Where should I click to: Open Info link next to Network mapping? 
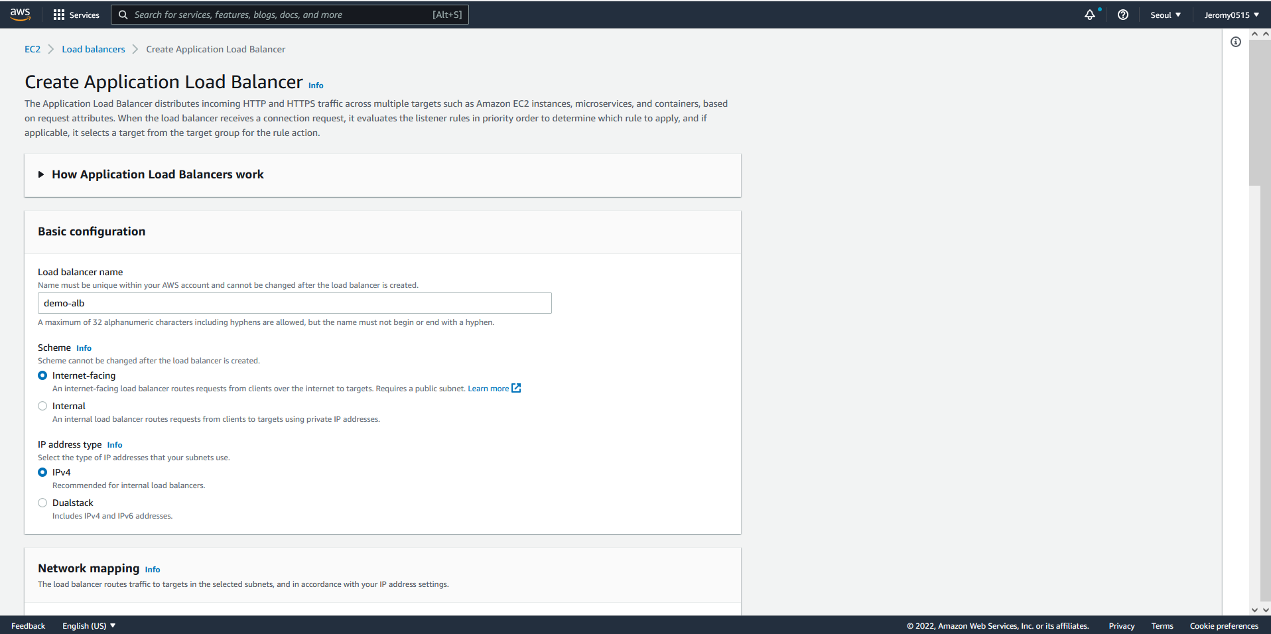153,570
